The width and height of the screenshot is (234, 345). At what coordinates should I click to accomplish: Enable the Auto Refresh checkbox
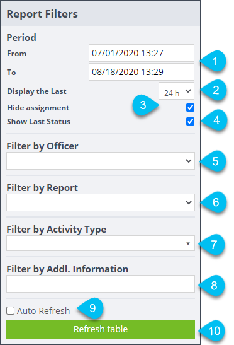pos(10,311)
